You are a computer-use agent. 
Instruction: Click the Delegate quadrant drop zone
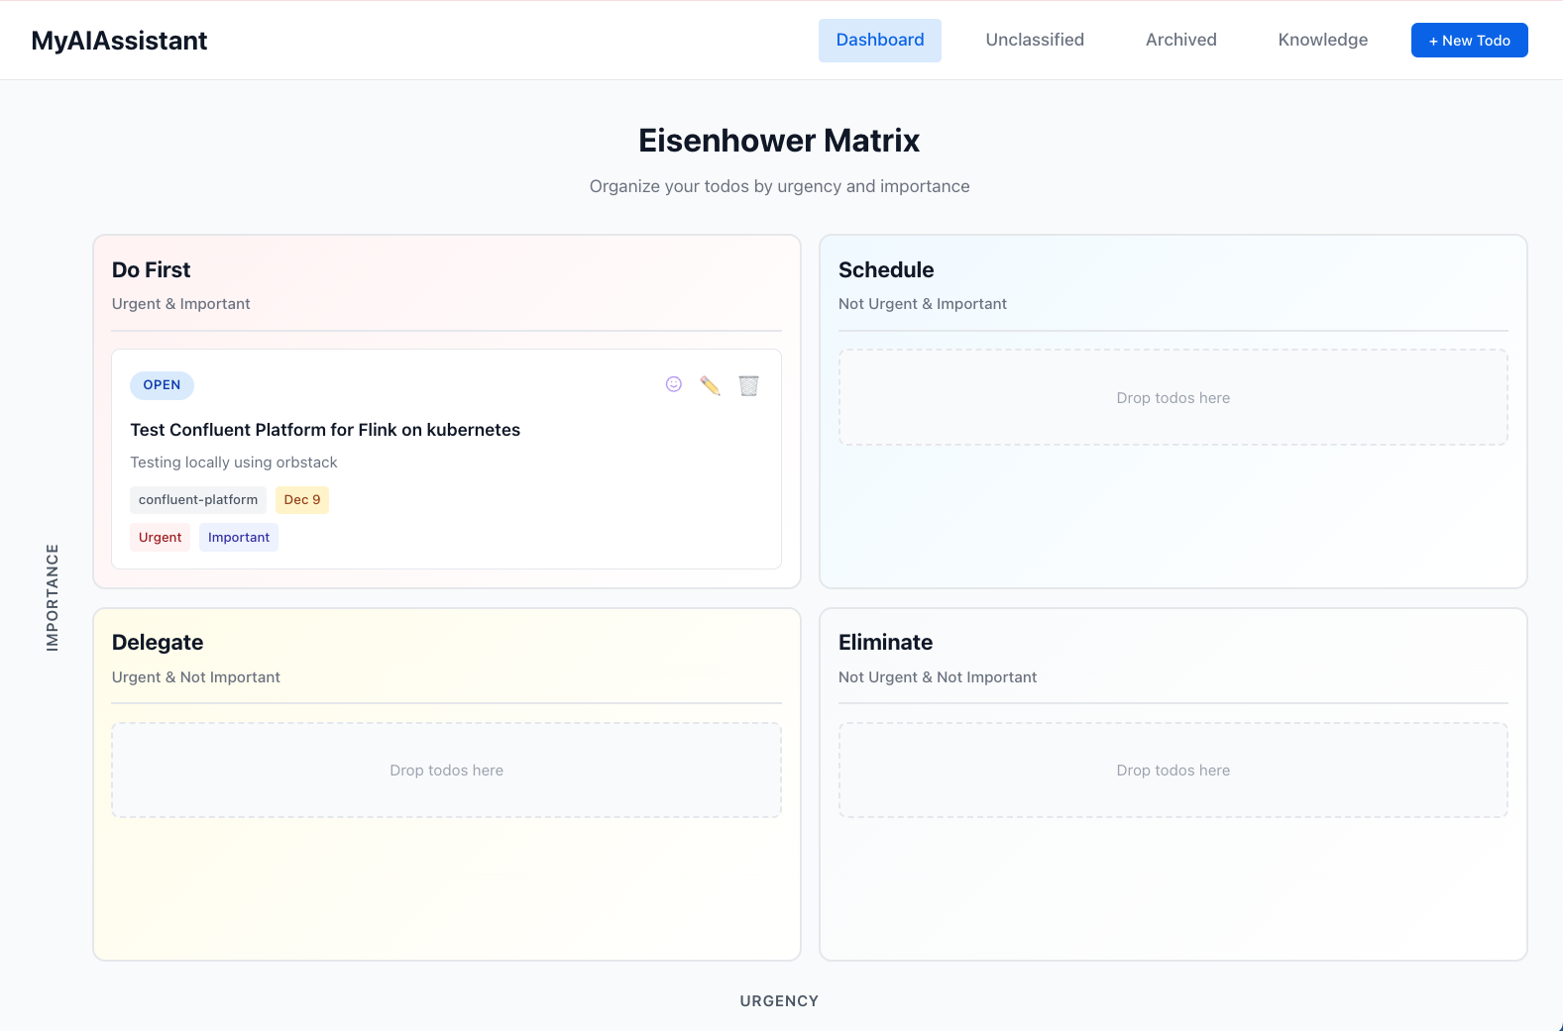click(446, 771)
